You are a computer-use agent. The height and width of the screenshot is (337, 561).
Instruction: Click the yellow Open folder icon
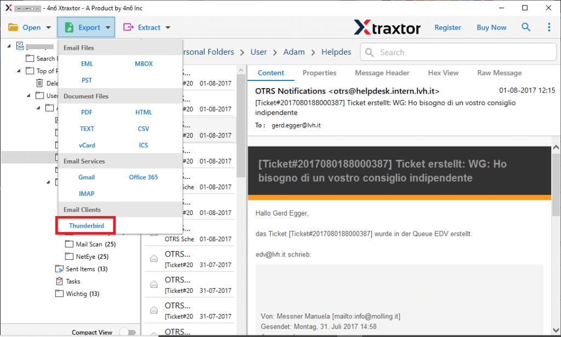pos(15,27)
